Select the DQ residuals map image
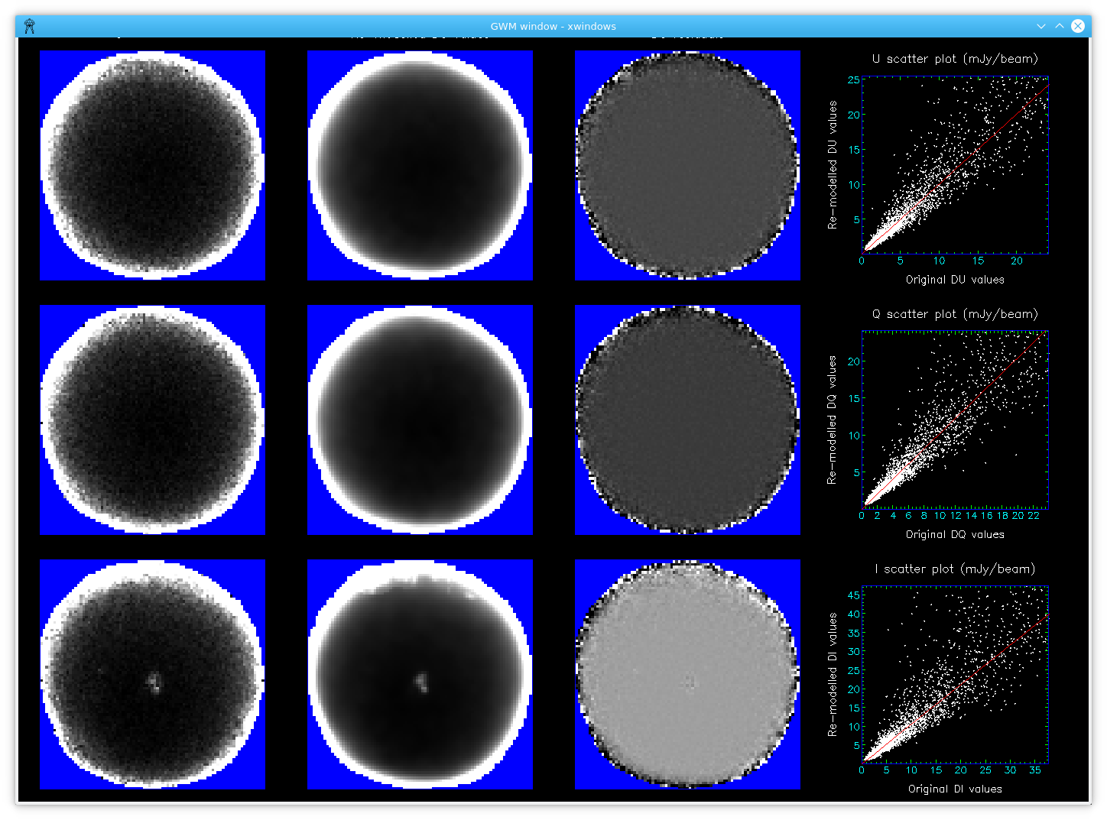This screenshot has width=1107, height=820. (687, 420)
